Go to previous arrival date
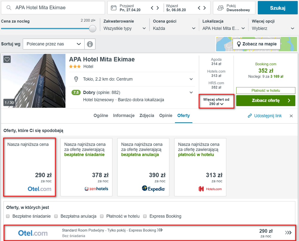299x241 pixels. tap(152, 8)
